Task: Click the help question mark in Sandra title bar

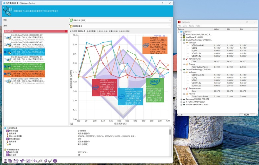Action: click(163, 3)
